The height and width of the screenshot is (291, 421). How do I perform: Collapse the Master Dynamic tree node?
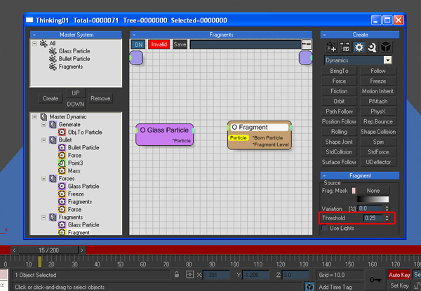(x=34, y=116)
